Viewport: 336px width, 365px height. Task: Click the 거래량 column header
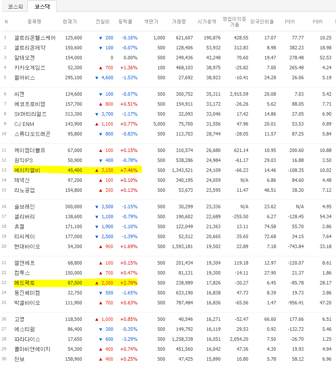(x=179, y=22)
